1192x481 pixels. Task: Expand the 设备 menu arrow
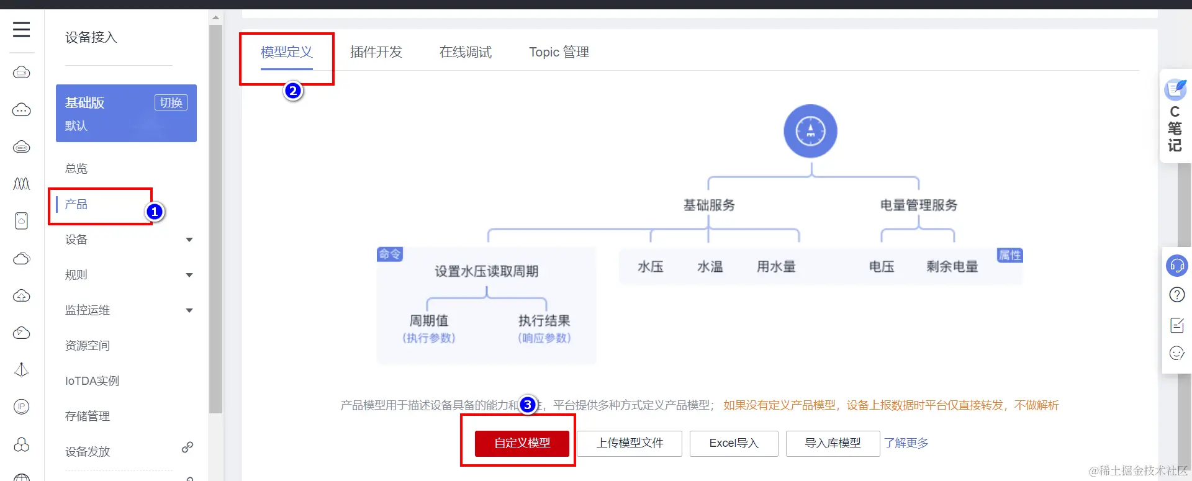click(x=189, y=240)
